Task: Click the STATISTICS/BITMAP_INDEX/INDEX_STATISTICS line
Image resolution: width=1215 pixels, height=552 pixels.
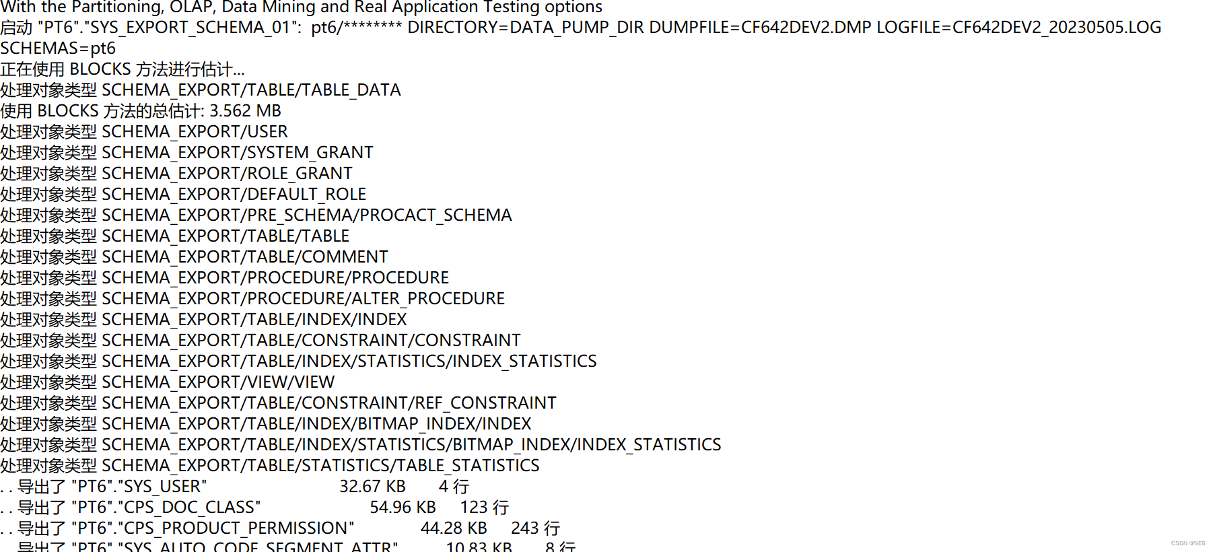Action: pos(361,445)
